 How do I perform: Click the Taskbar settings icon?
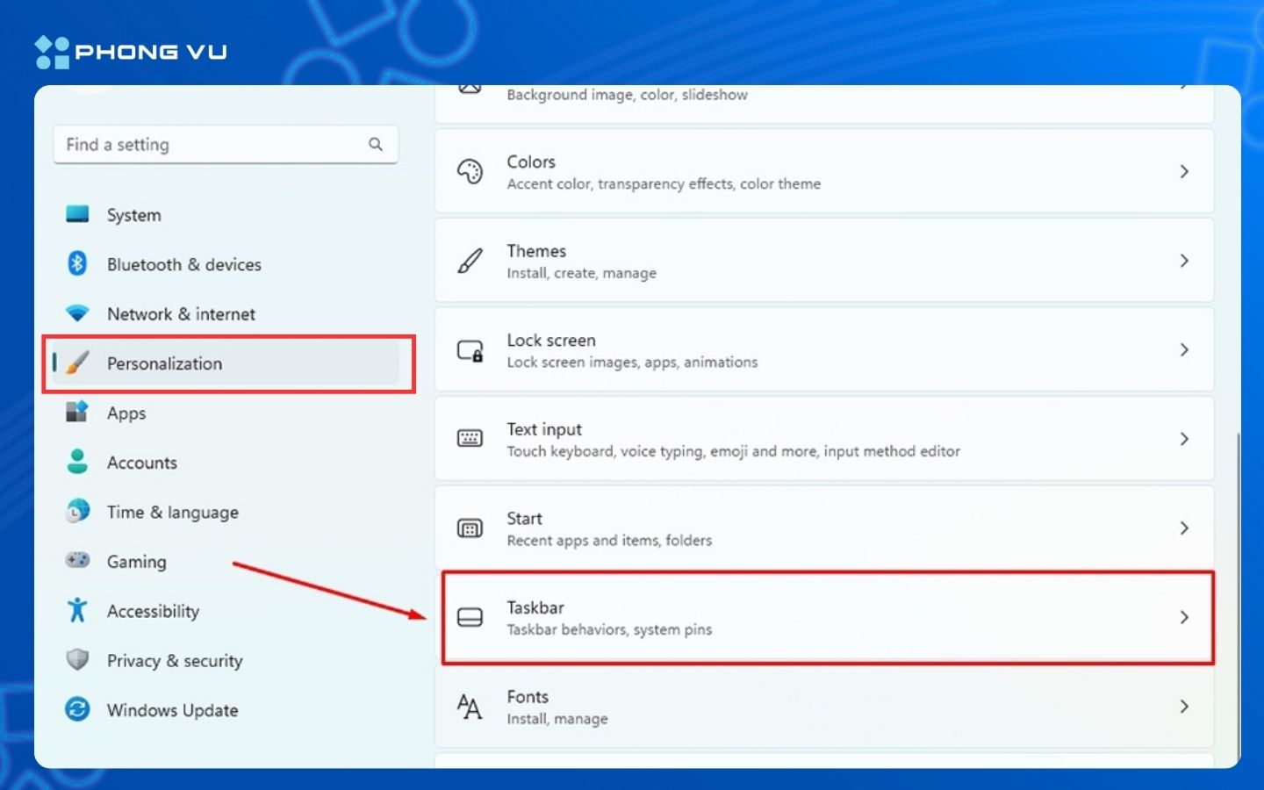(470, 617)
